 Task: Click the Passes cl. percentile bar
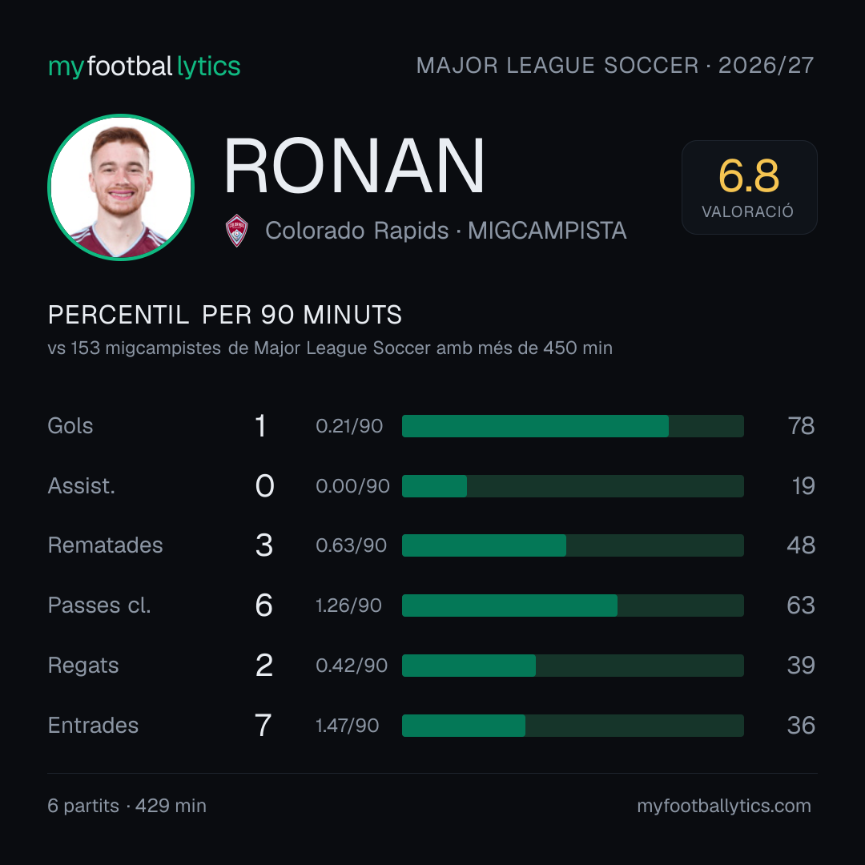coord(573,605)
